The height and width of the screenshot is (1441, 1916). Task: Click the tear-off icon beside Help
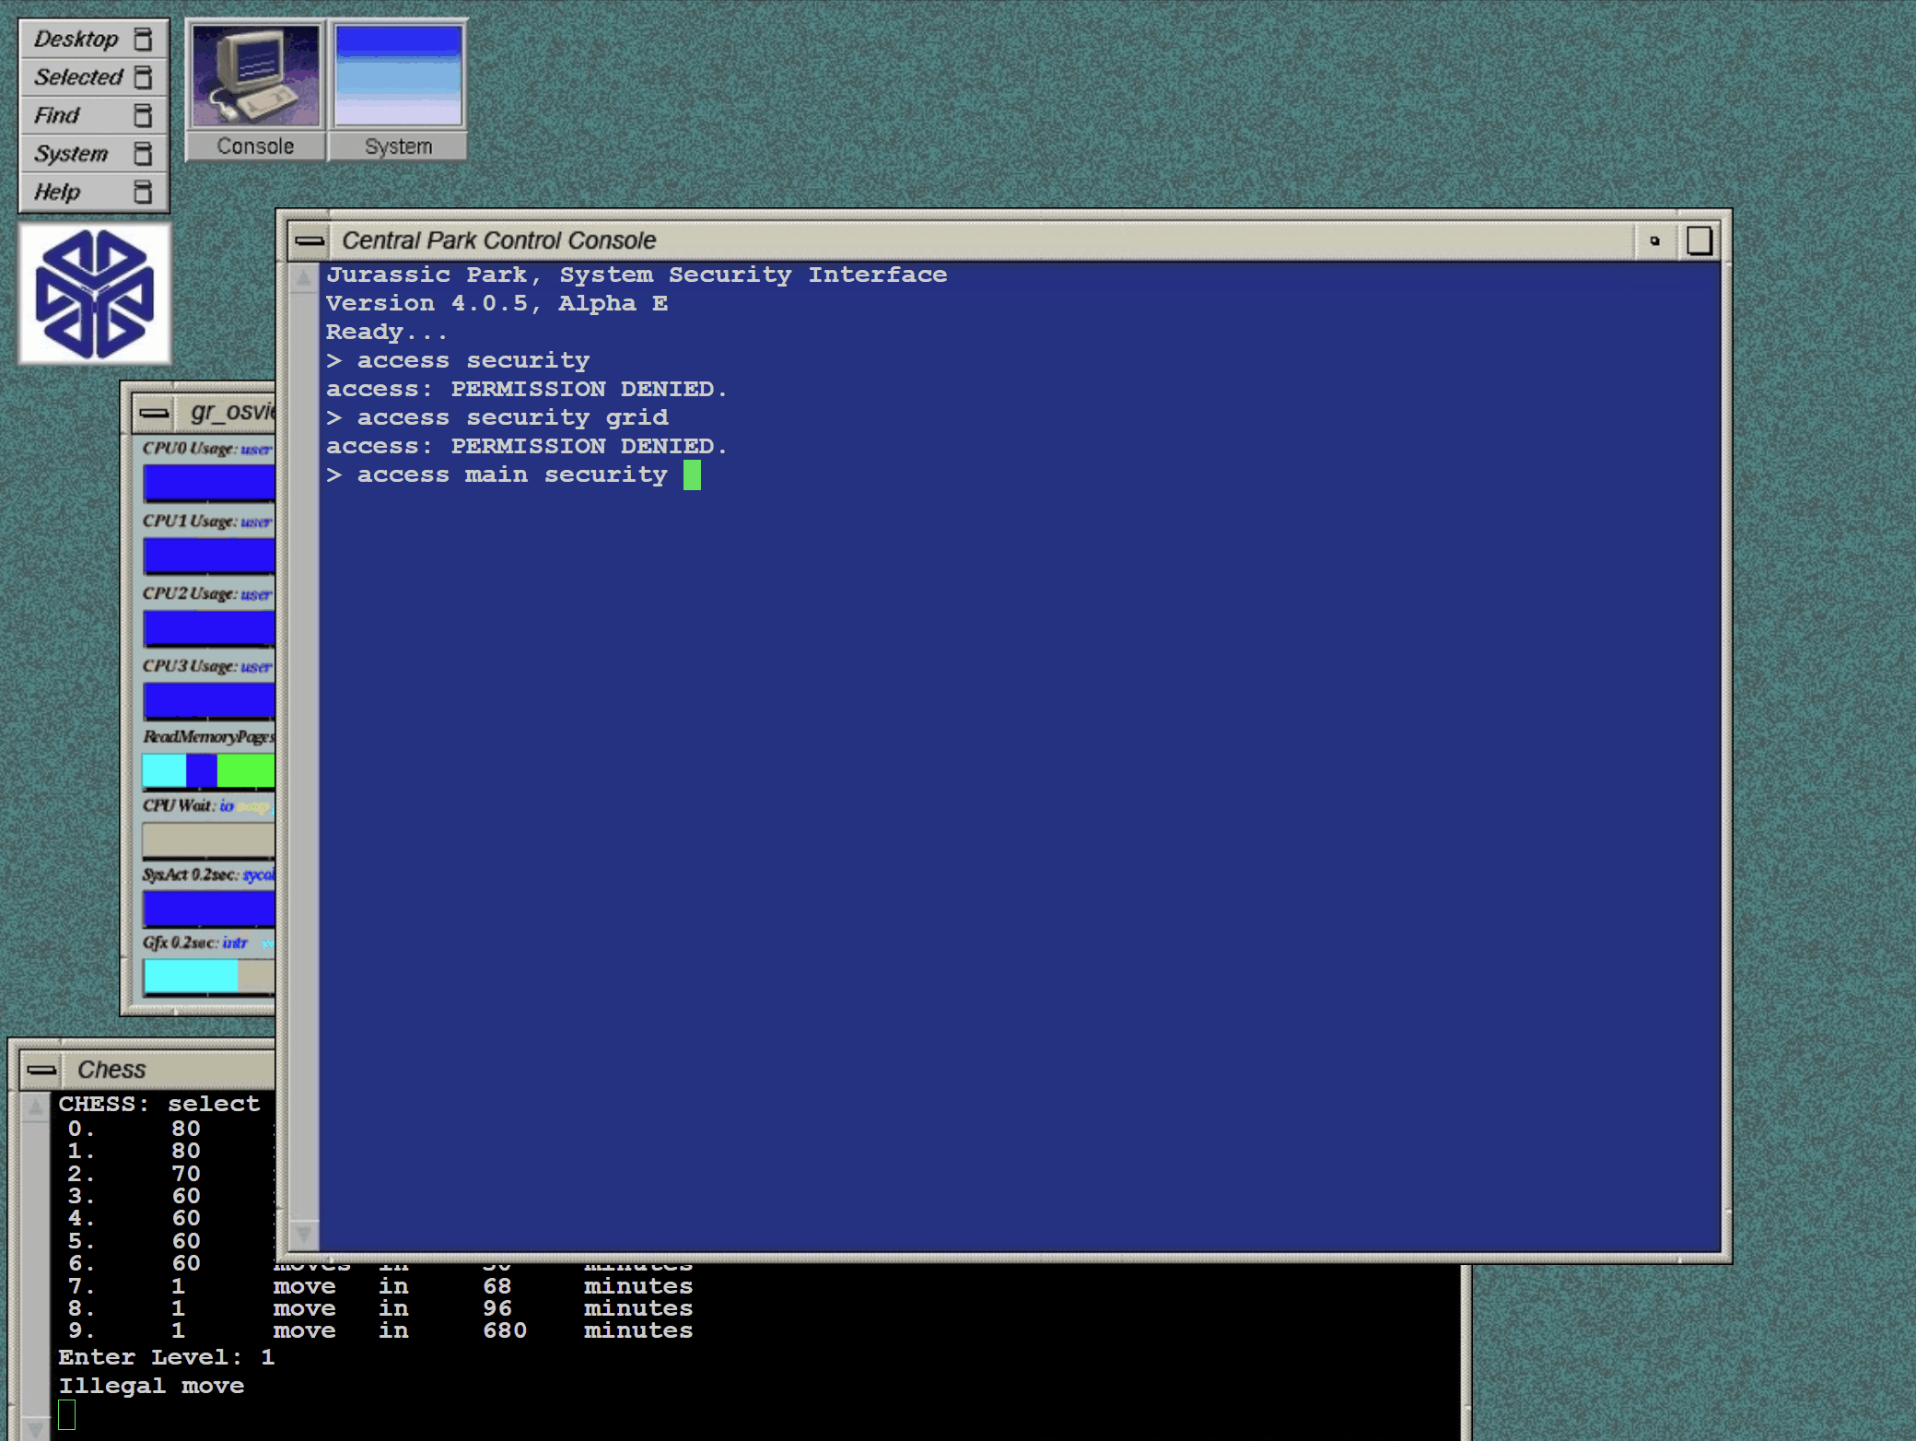pyautogui.click(x=143, y=192)
